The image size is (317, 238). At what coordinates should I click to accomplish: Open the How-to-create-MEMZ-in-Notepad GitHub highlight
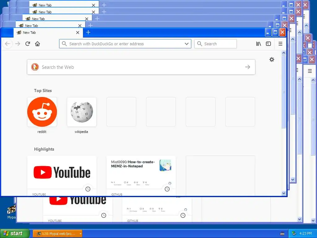coord(141,176)
